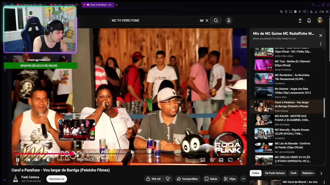The height and width of the screenshot is (185, 330).
Task: Open the browser zoom magnifier icon
Action: (x=281, y=12)
